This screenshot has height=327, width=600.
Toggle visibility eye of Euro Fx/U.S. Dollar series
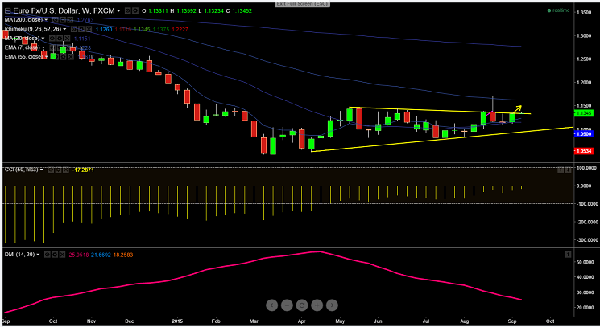[128, 11]
